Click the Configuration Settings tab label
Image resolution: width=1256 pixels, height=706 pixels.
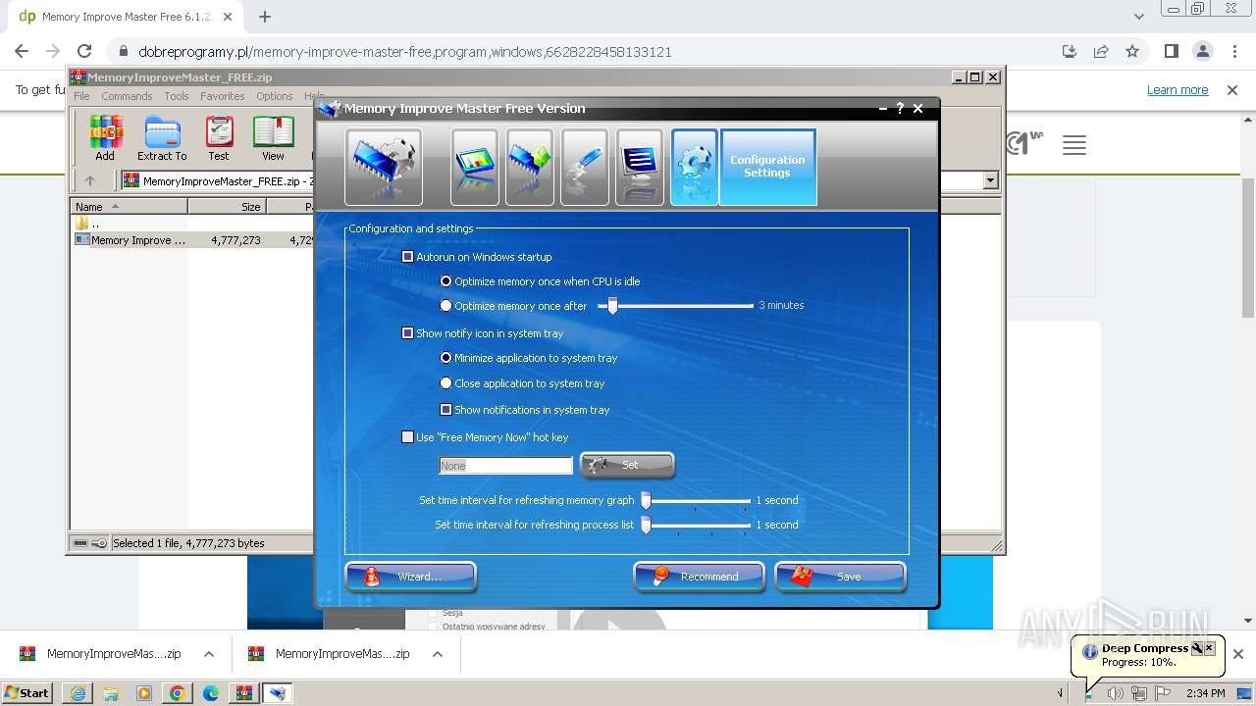click(767, 167)
